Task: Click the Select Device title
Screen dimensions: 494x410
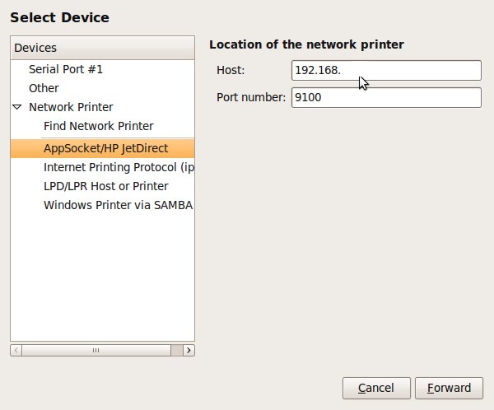Action: [x=59, y=17]
